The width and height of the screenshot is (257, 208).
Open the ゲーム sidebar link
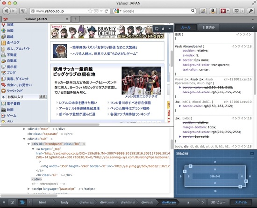[x=12, y=116]
